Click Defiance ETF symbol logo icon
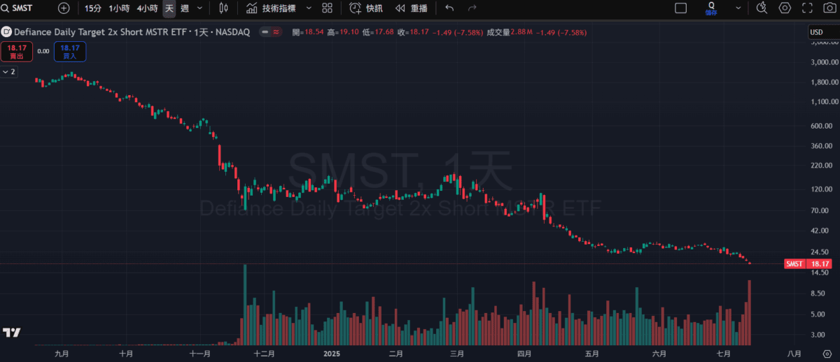The image size is (840, 362). click(x=7, y=32)
